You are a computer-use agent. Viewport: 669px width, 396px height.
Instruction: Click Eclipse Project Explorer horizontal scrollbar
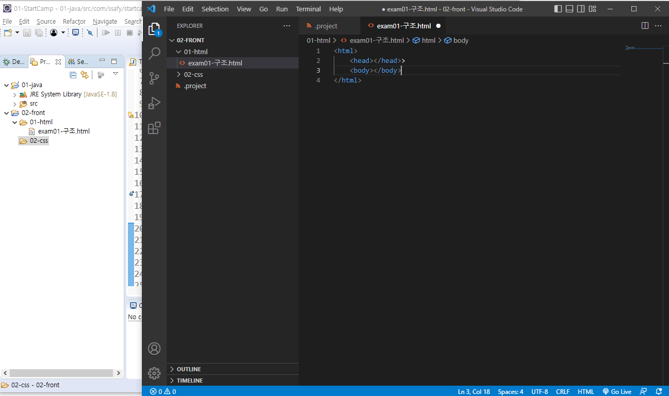[x=61, y=373]
